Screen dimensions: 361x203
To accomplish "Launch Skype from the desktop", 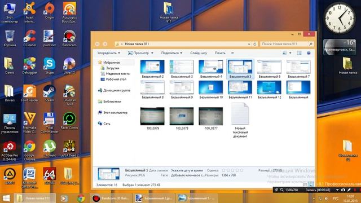I will tap(49, 66).
